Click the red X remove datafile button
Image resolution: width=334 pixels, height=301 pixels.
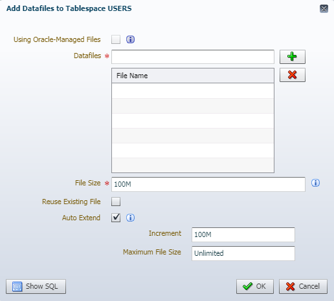point(293,75)
